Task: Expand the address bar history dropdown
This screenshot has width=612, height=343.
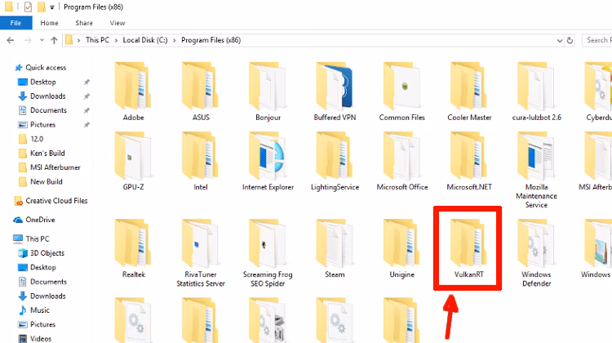Action: pos(559,40)
